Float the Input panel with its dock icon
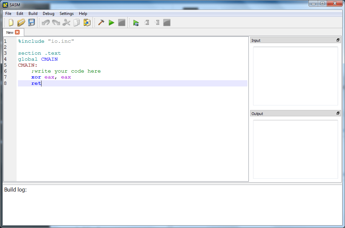 pyautogui.click(x=338, y=40)
